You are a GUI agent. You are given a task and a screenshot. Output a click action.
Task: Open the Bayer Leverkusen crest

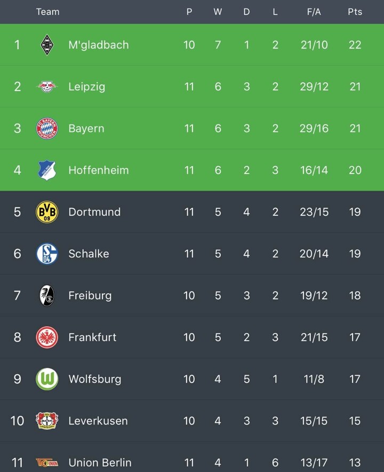pyautogui.click(x=47, y=421)
